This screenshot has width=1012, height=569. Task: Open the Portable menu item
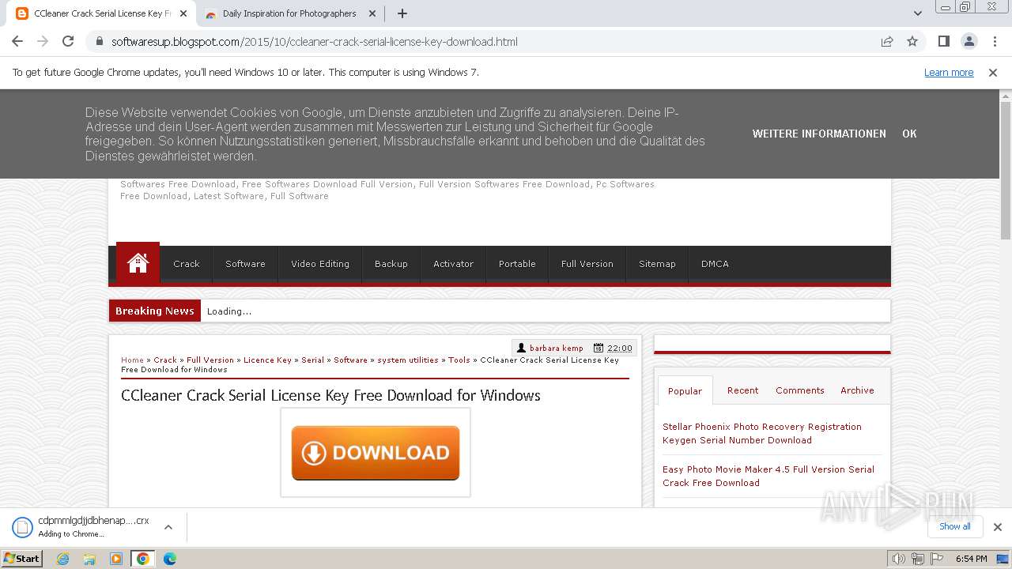pyautogui.click(x=517, y=264)
